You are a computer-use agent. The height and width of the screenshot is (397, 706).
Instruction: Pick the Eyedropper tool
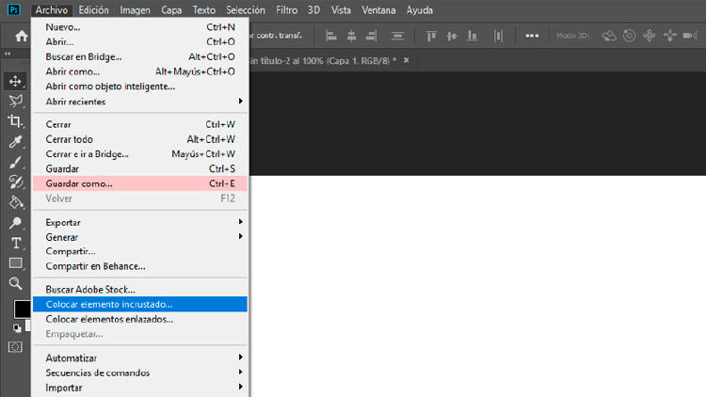[15, 142]
